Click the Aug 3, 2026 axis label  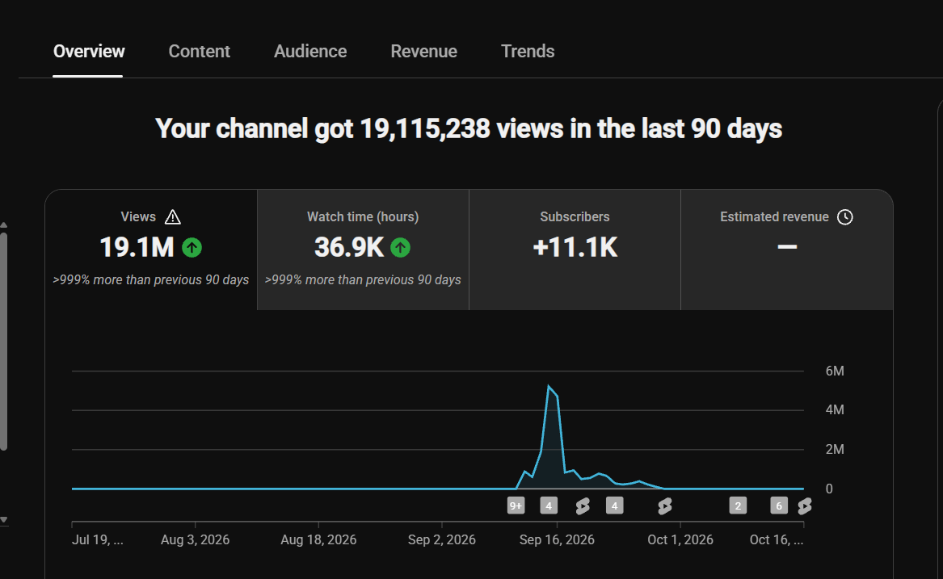(195, 540)
